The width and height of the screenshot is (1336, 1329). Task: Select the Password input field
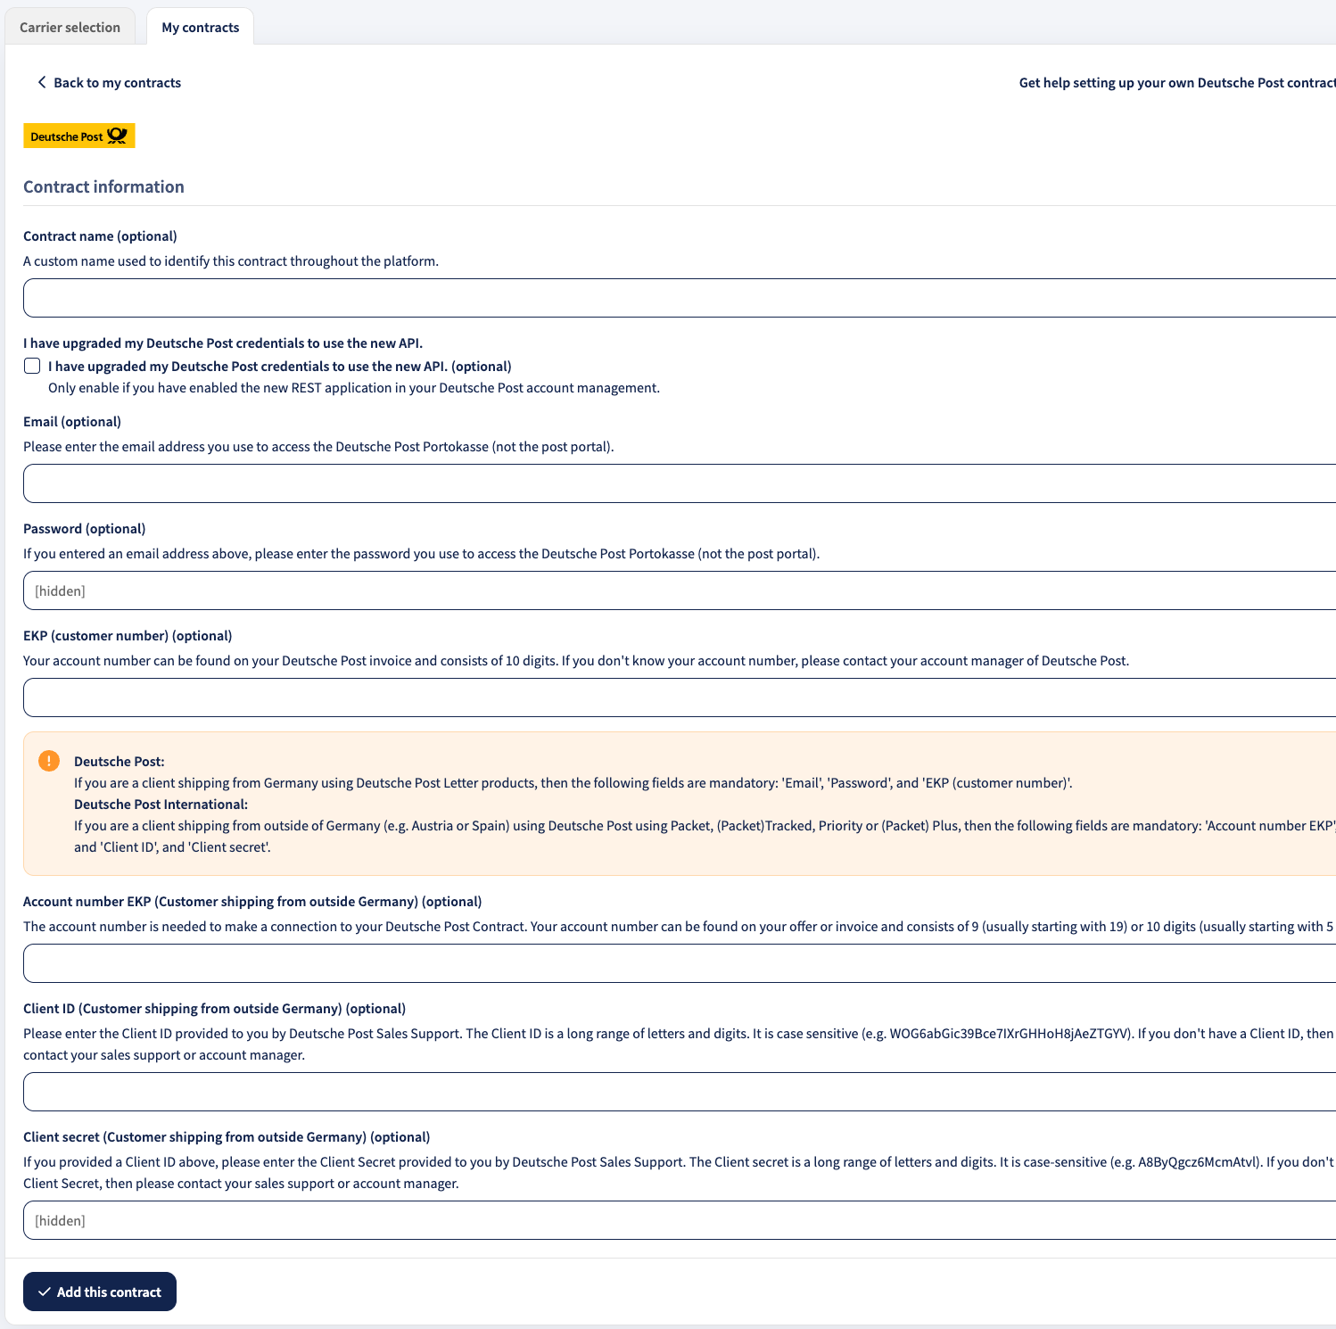pyautogui.click(x=680, y=590)
